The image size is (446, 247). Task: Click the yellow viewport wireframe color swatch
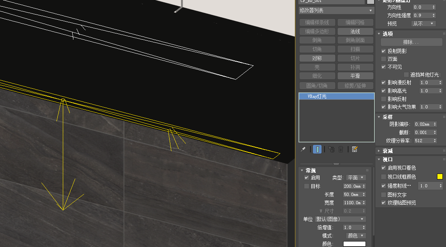pyautogui.click(x=440, y=177)
